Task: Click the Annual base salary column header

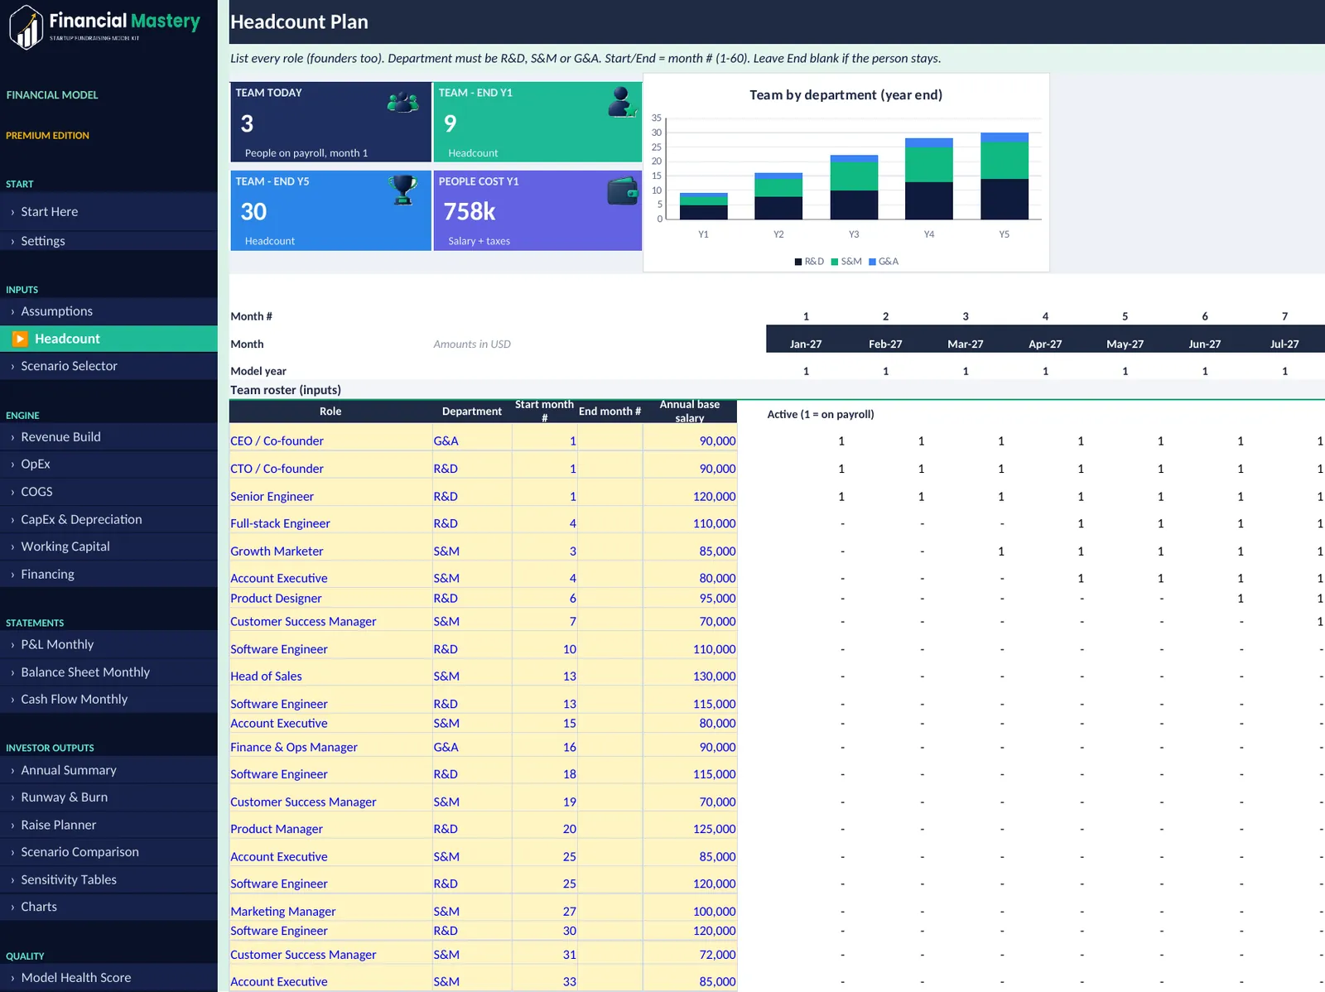Action: click(690, 412)
